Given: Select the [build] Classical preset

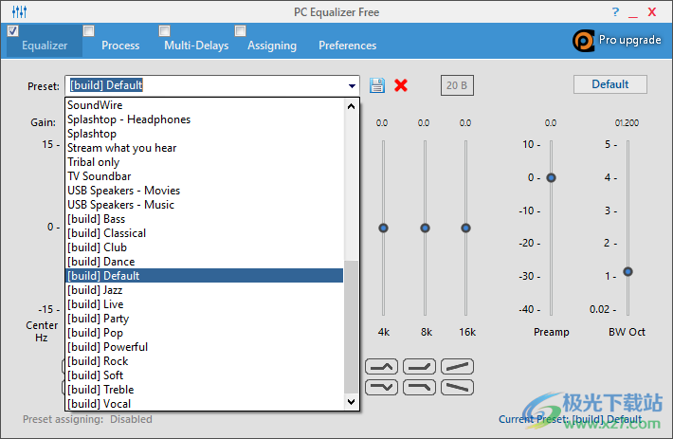Looking at the screenshot, I should pyautogui.click(x=205, y=233).
